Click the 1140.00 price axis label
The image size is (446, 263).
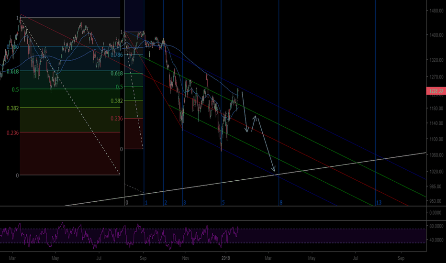pos(436,123)
